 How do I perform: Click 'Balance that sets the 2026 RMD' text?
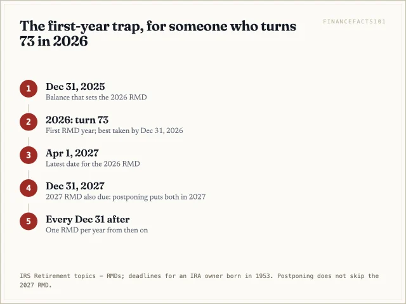(x=96, y=98)
